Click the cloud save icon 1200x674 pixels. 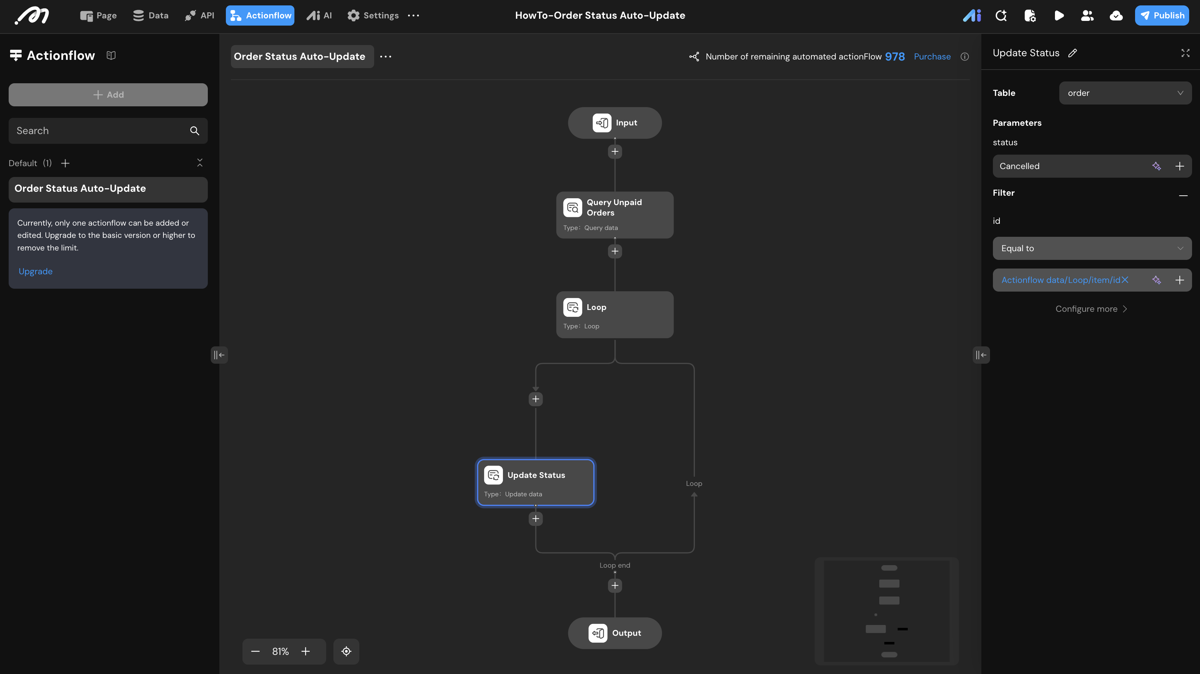tap(1116, 16)
